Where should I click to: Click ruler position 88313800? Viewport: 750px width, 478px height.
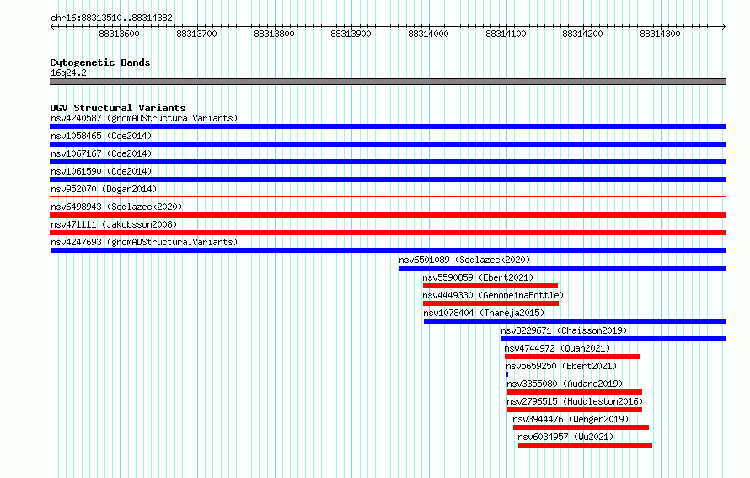[274, 34]
